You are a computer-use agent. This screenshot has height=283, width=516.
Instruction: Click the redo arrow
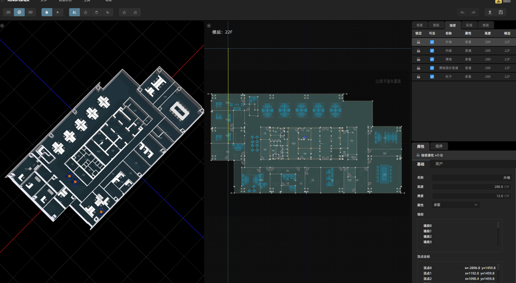point(473,12)
